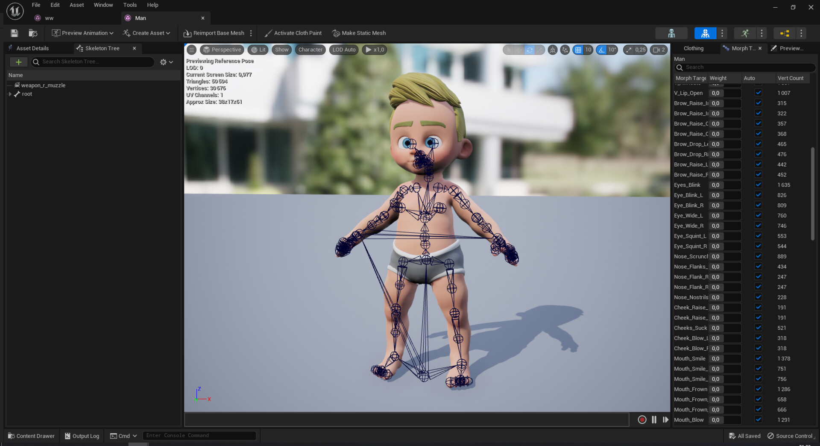Open the Physics asset editor mode icon

pyautogui.click(x=785, y=33)
